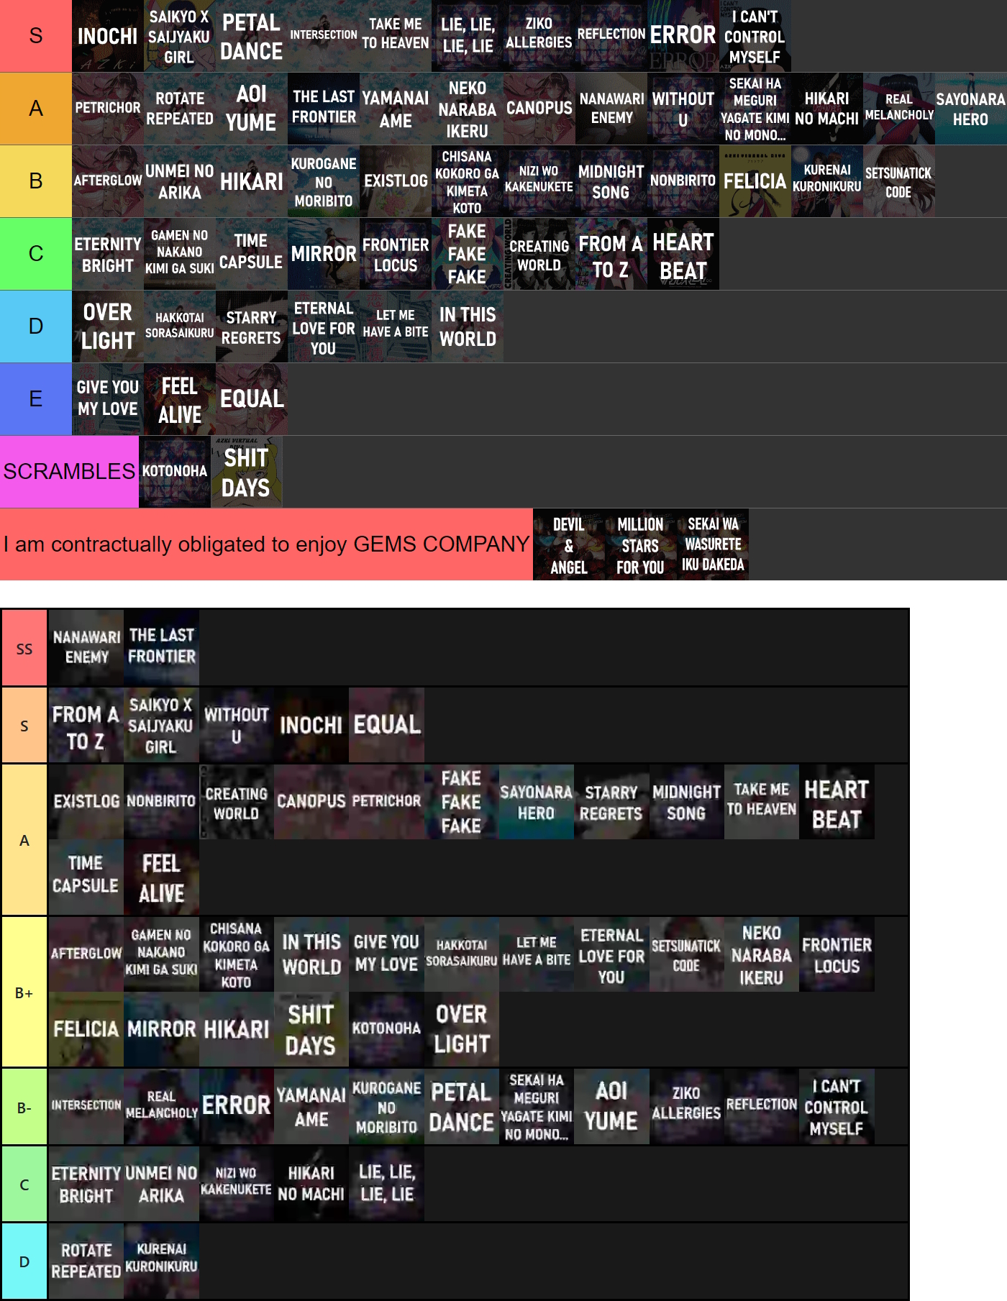Image resolution: width=1007 pixels, height=1301 pixels.
Task: Select PETAL DANCE beside INTERSECTION thumbnail
Action: (x=252, y=36)
